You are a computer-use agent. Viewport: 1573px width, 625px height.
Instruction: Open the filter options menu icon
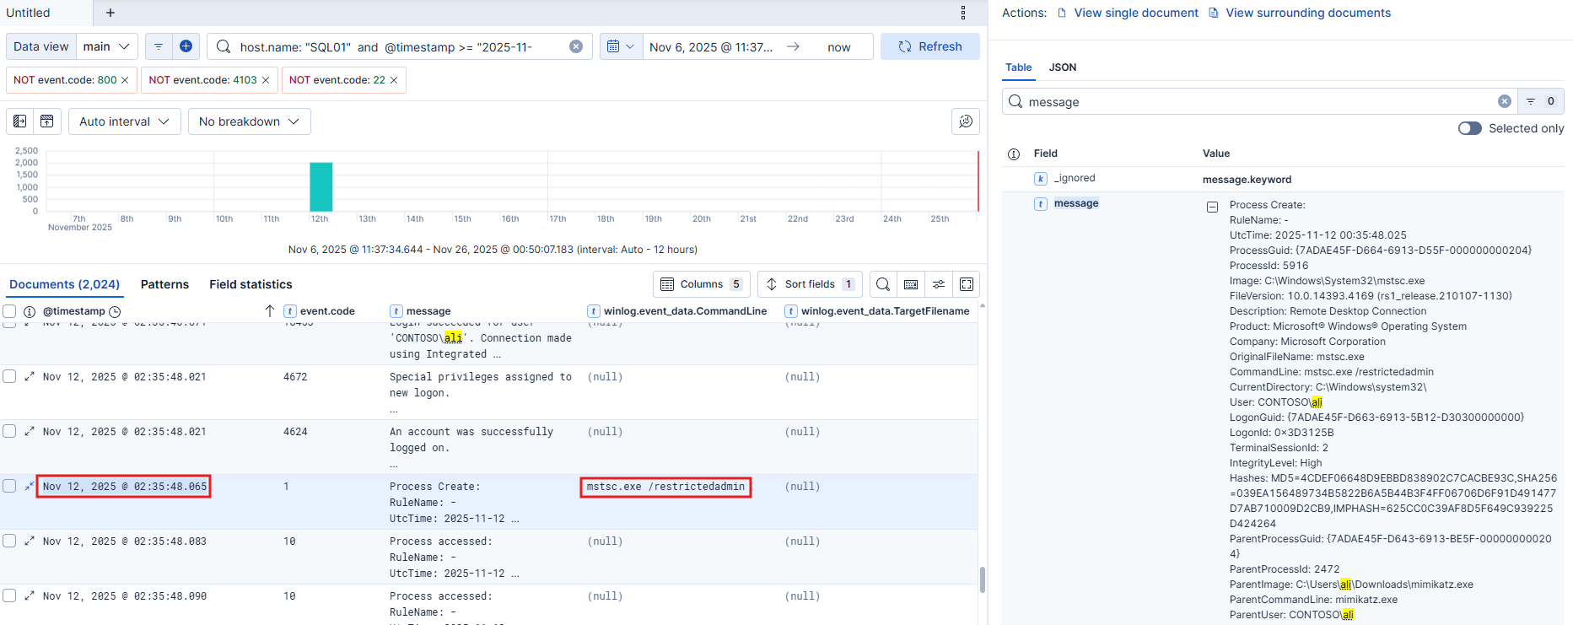click(159, 46)
